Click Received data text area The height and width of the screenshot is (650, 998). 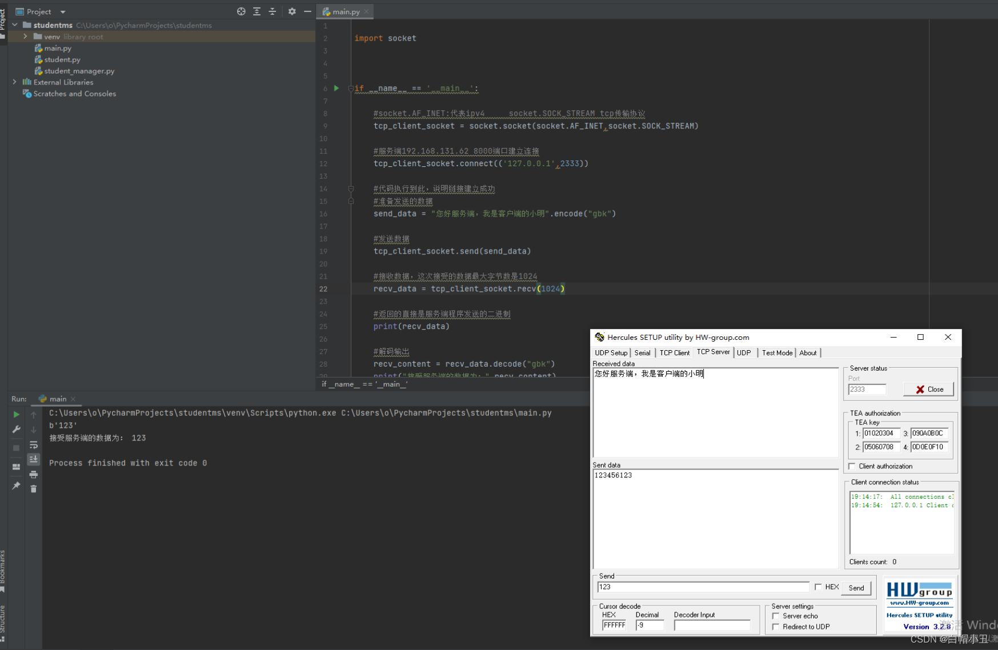pos(716,412)
